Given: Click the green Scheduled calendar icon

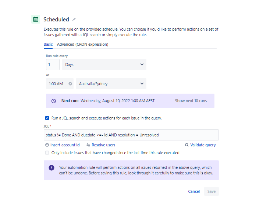Looking at the screenshot, I should (36, 20).
